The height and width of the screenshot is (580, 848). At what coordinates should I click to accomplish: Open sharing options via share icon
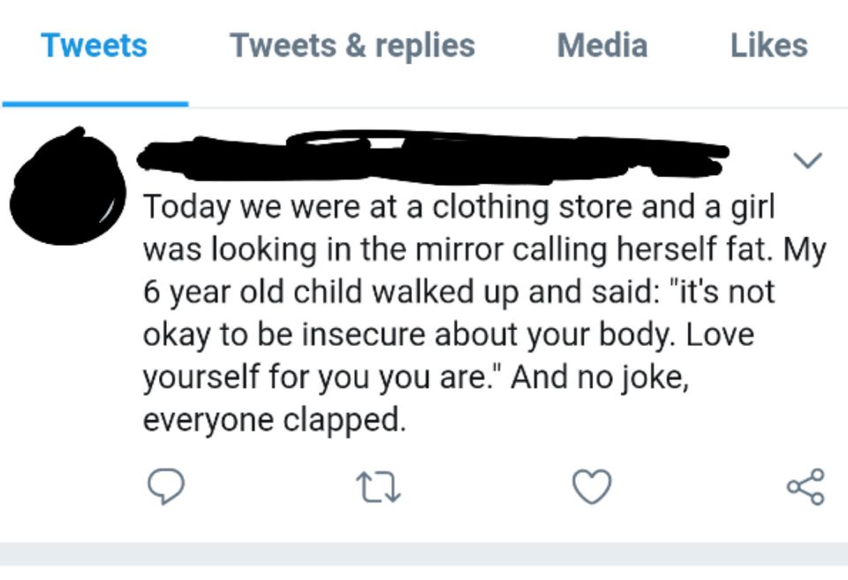point(806,485)
